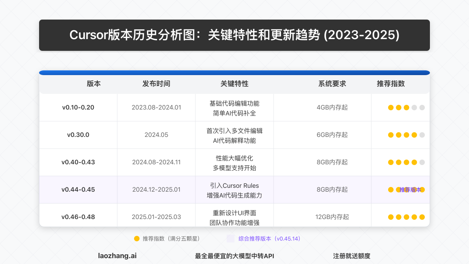Click the requirement '12GB内存起'
Image resolution: width=469 pixels, height=264 pixels.
[x=332, y=217]
